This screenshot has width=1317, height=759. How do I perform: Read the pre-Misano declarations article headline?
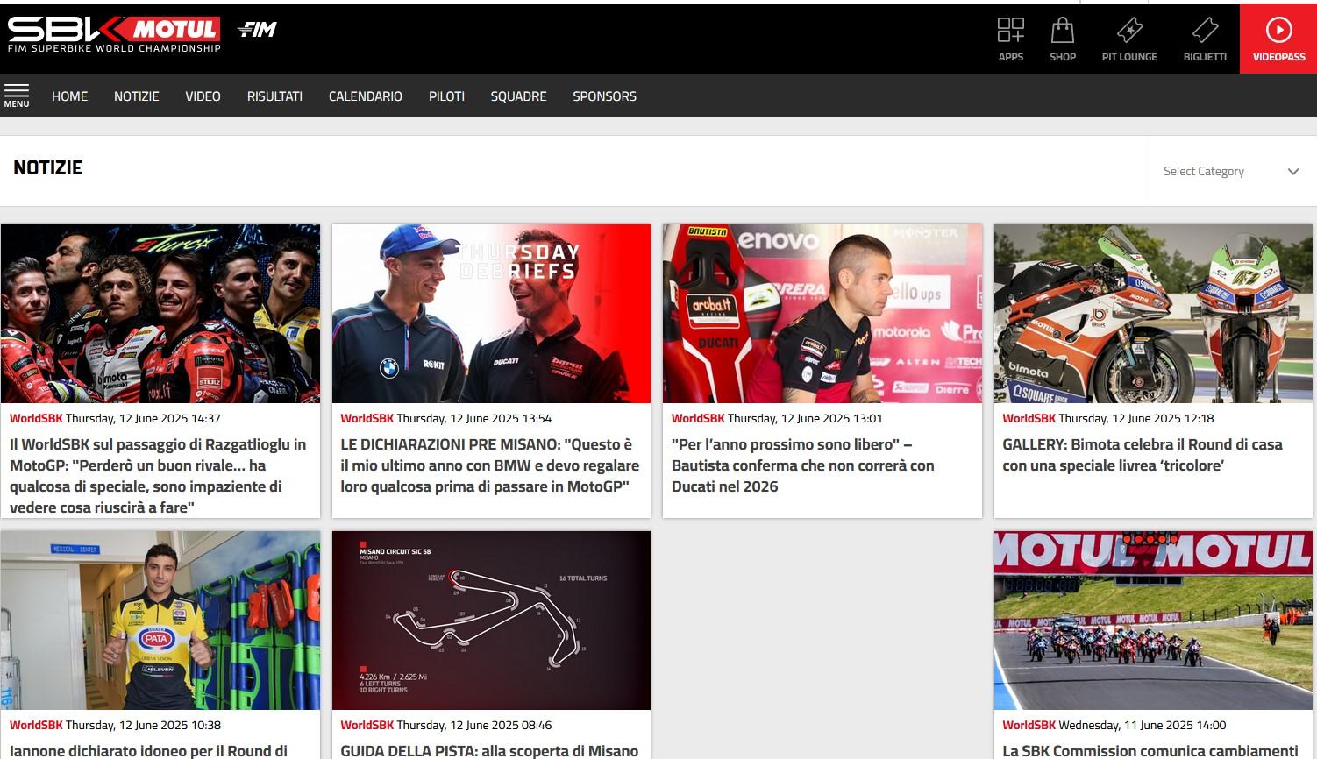coord(489,465)
